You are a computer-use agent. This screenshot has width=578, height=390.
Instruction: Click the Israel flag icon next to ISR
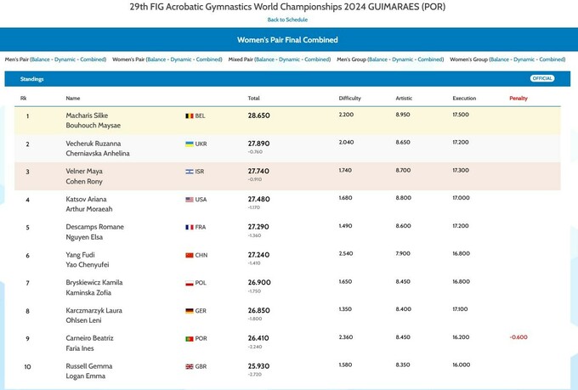click(190, 172)
